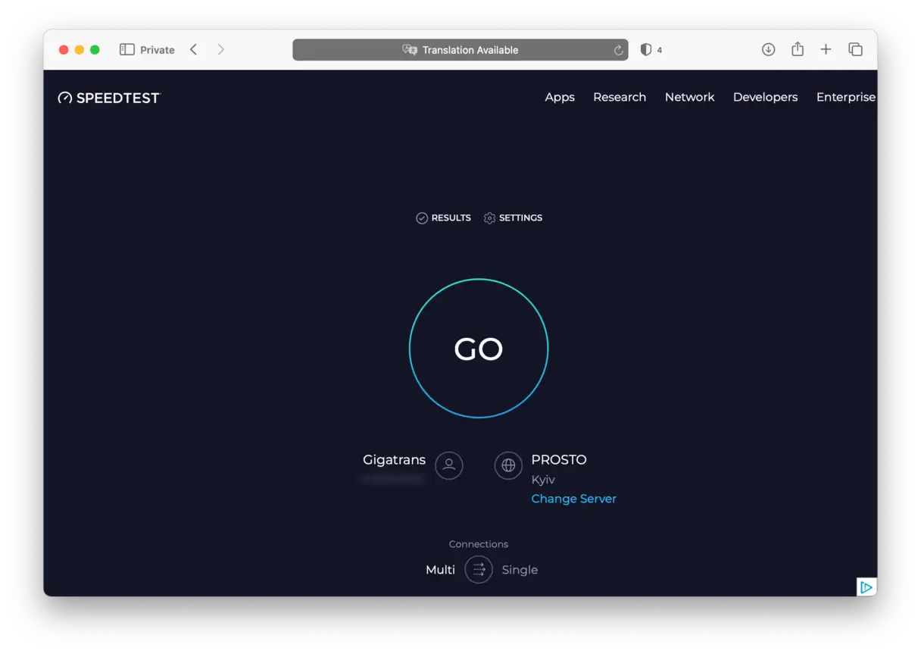Click the Speedtest logo

point(109,98)
